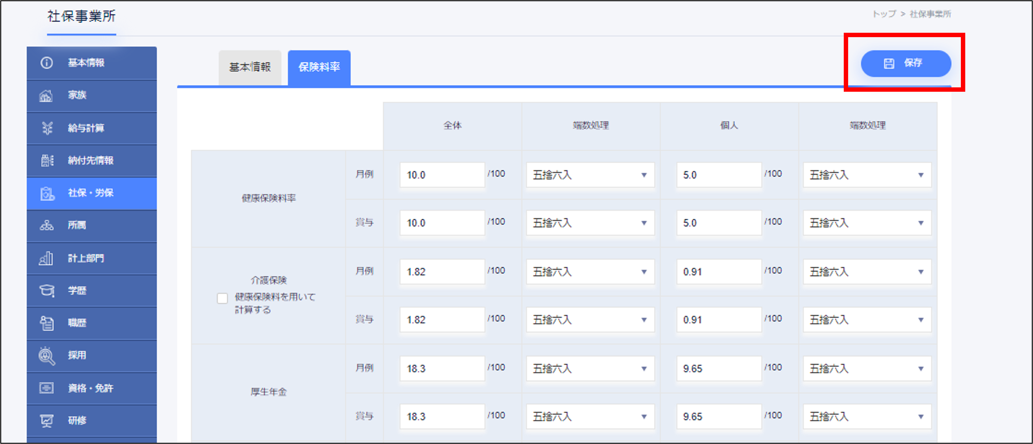This screenshot has width=1033, height=444.
Task: Click the 基本情報 info icon in sidebar
Action: [x=47, y=63]
